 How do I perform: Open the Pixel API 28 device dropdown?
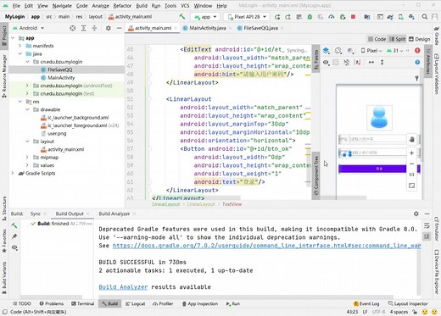(x=247, y=17)
